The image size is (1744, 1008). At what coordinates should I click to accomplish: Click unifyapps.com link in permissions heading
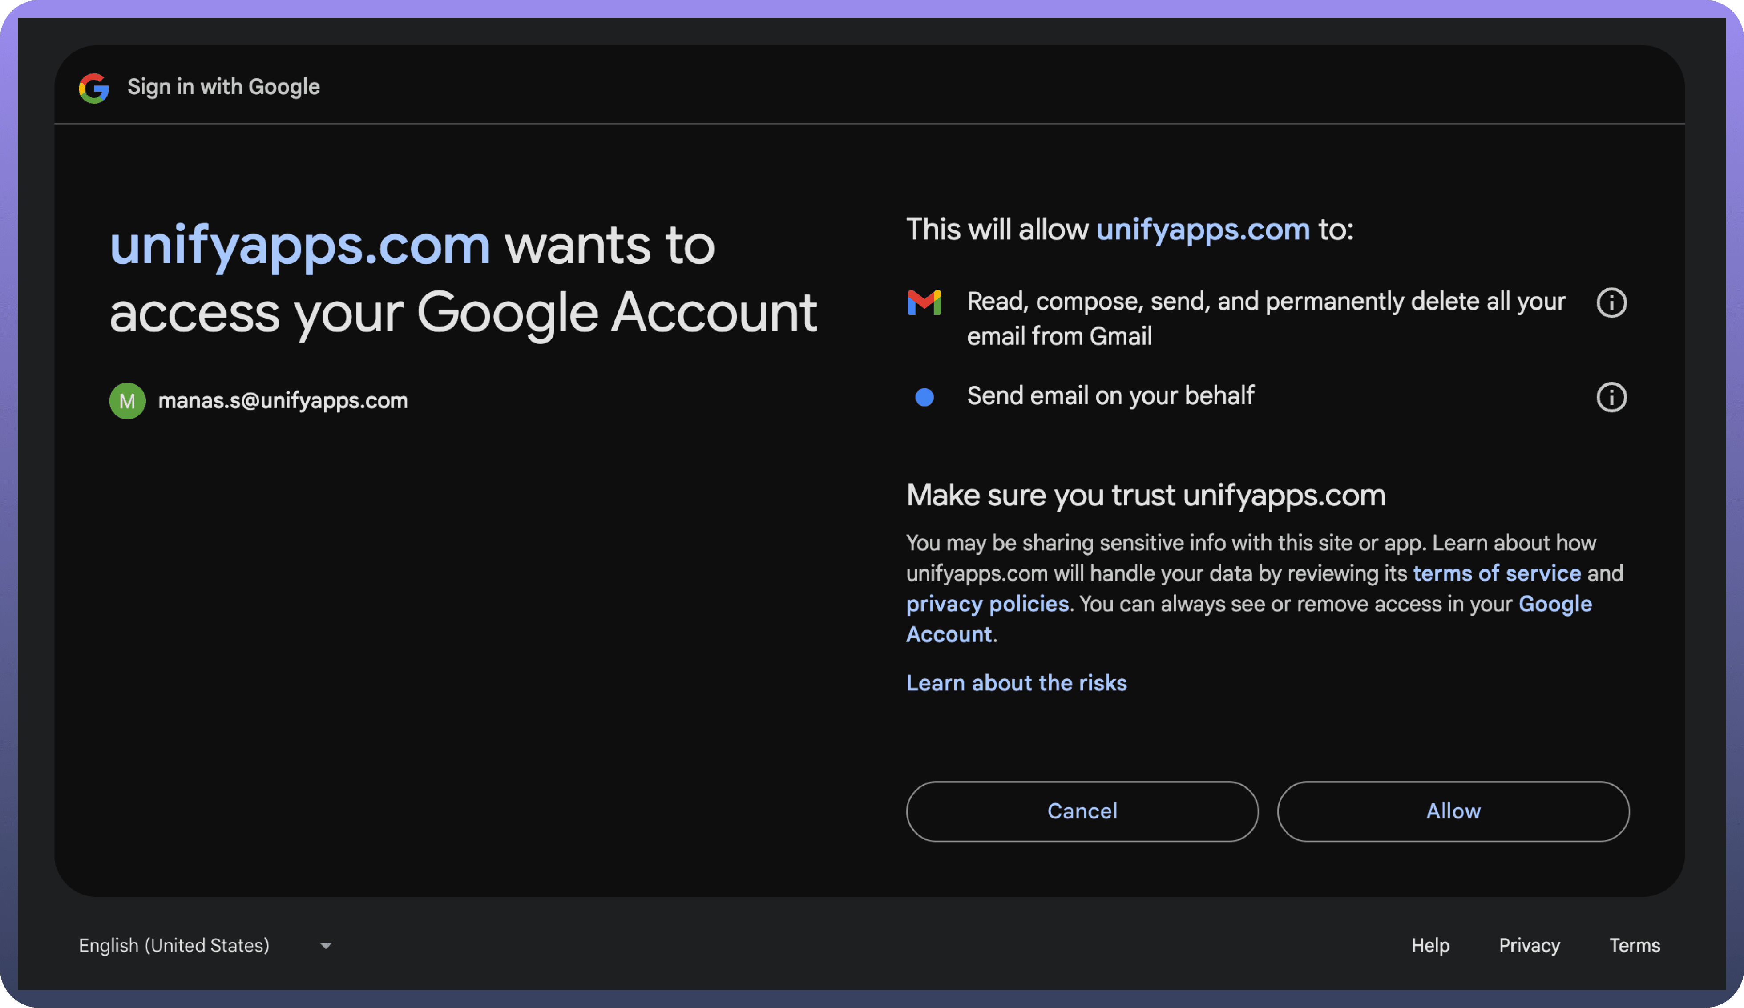click(1202, 229)
